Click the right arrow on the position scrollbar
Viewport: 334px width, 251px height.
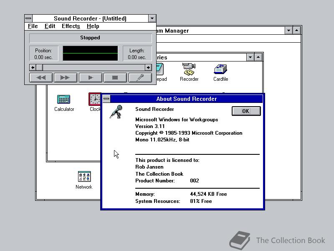pos(148,68)
